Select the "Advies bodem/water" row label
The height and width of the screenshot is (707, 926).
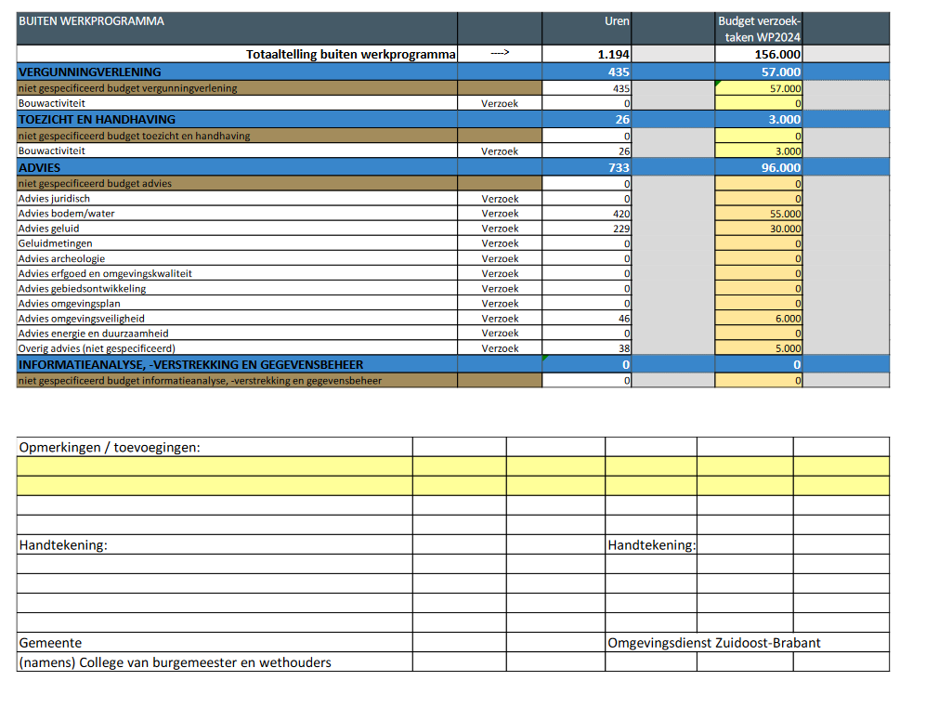(x=67, y=214)
